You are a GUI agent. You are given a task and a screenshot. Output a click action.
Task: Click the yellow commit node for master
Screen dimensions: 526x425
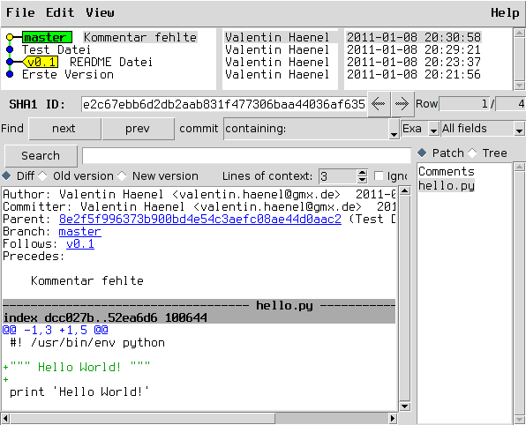click(x=10, y=37)
